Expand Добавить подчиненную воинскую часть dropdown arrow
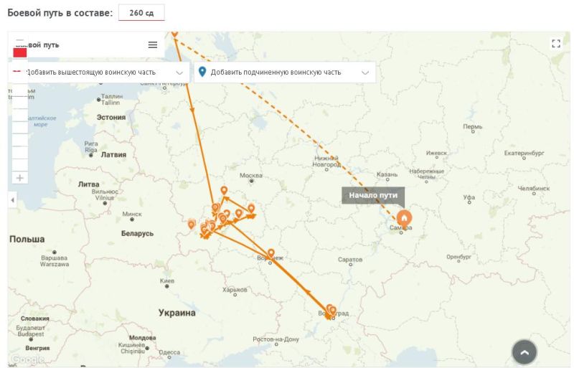The height and width of the screenshot is (368, 574). [x=365, y=72]
